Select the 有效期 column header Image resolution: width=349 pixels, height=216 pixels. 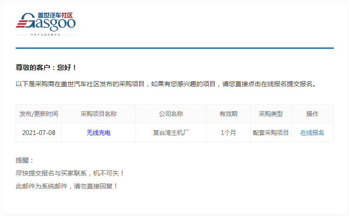click(228, 114)
